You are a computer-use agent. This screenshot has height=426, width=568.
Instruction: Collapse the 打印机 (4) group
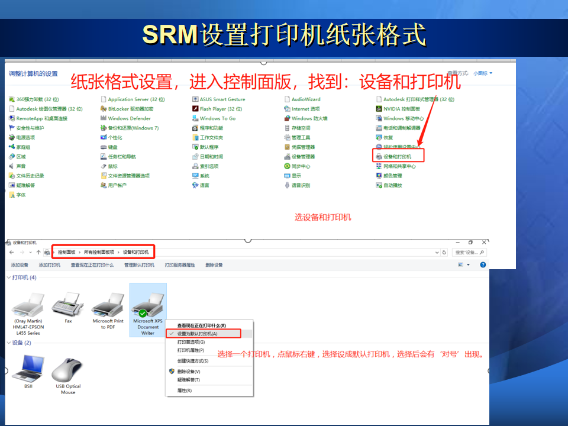tap(9, 277)
